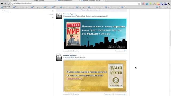Screen dimensions: 171x96
Task: Click the group avatar on the first post
Action: pyautogui.click(x=59, y=16)
